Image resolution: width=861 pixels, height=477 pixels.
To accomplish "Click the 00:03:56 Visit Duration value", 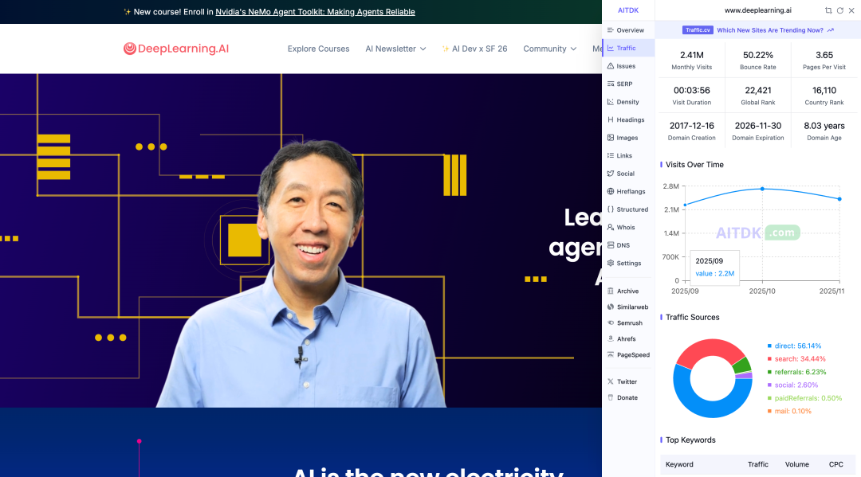I will tap(692, 91).
